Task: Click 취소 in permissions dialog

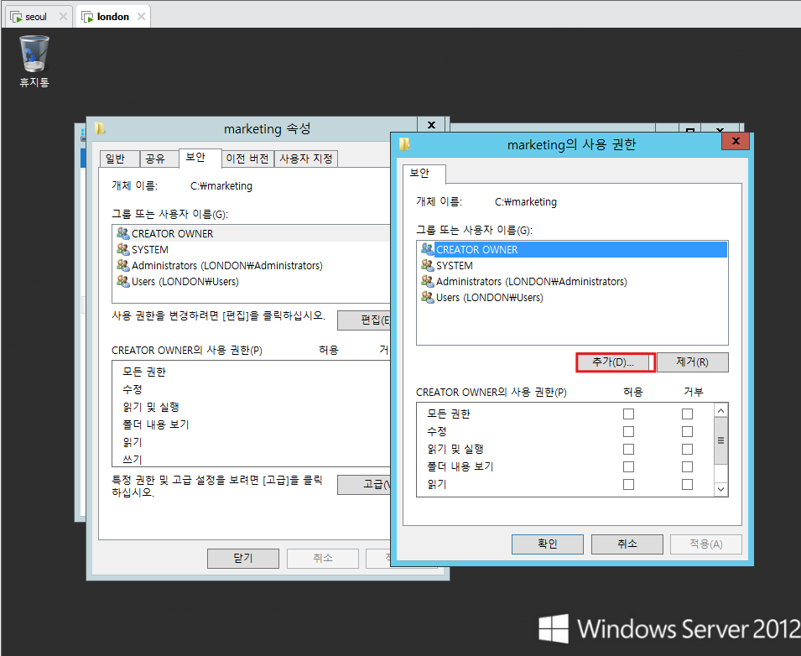Action: (x=627, y=544)
